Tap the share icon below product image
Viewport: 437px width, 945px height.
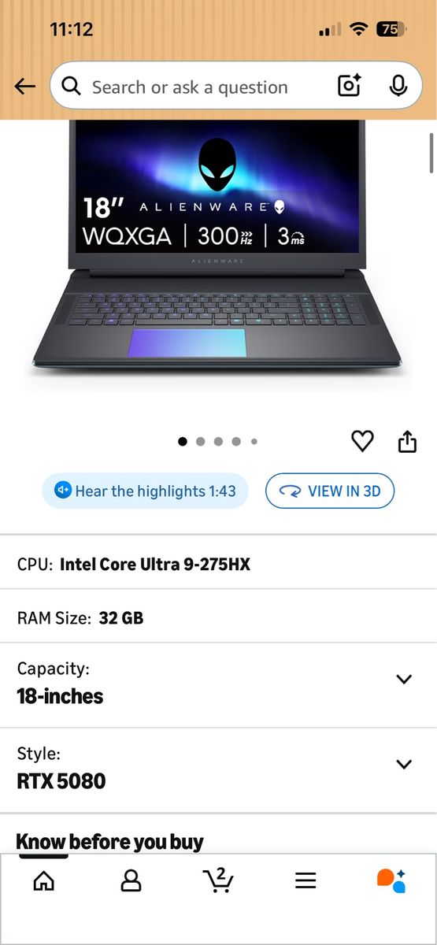point(407,442)
